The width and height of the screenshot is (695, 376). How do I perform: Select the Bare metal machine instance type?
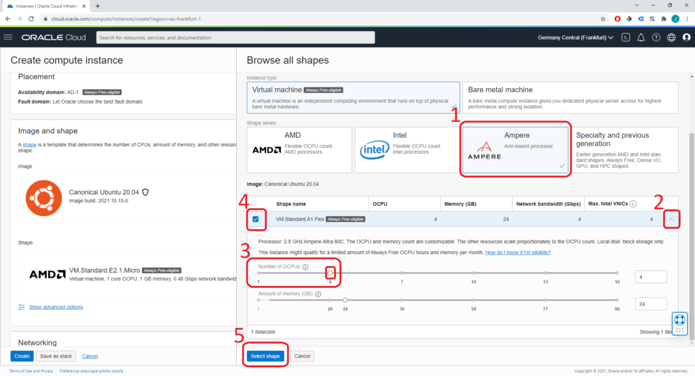point(570,98)
